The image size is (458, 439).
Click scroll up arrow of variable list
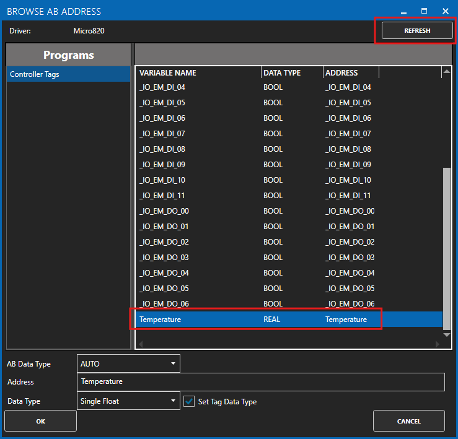tap(447, 71)
